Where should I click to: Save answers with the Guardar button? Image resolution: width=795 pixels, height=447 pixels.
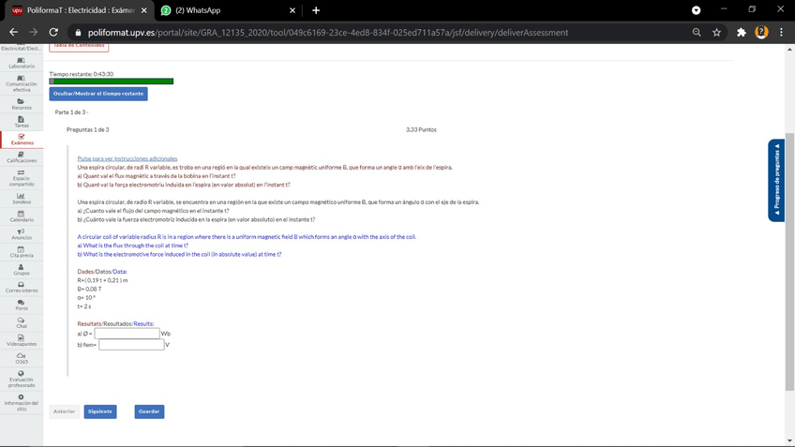tap(149, 411)
